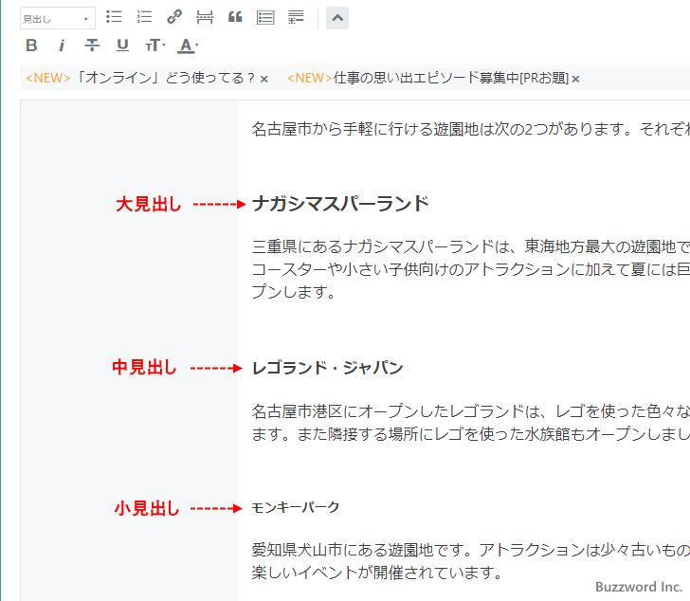
Task: Insert a bulleted list
Action: (x=114, y=18)
